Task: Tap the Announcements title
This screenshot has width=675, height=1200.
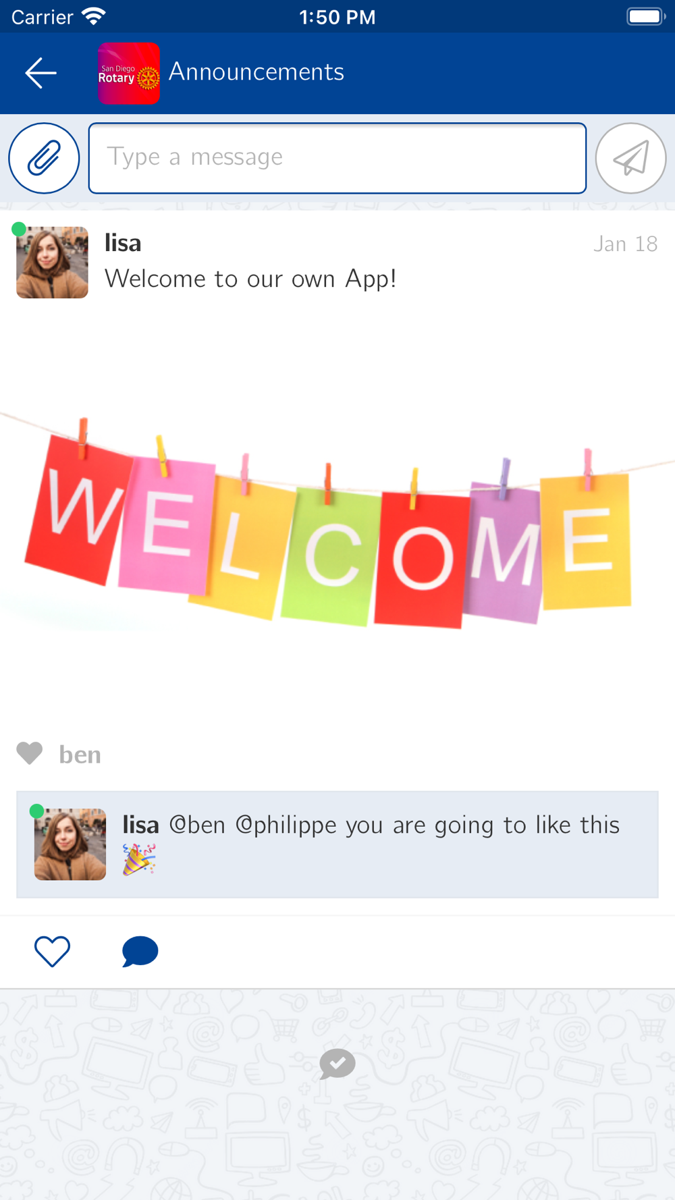Action: tap(256, 72)
